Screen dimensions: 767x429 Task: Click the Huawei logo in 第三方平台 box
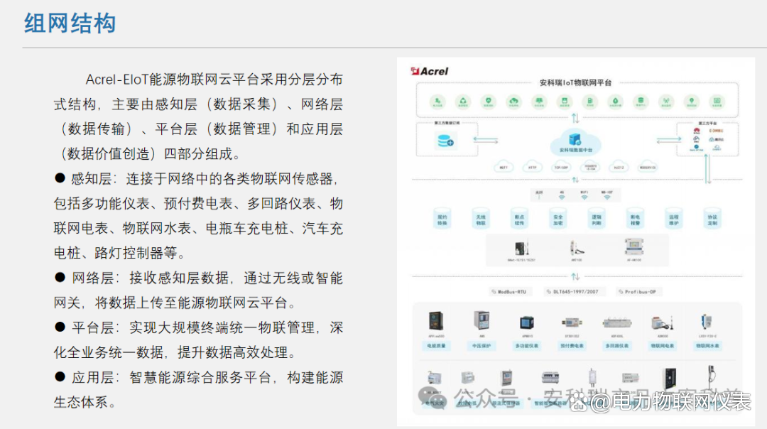tap(697, 131)
